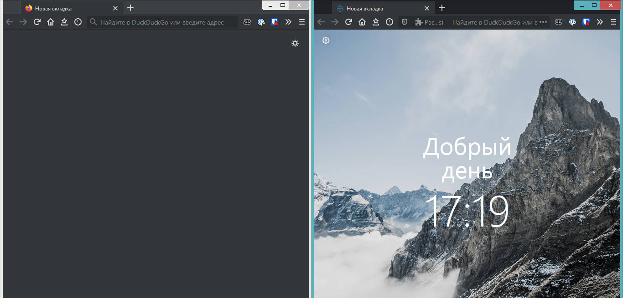The width and height of the screenshot is (623, 298).
Task: Click the tracking protection shield in right address bar
Action: pyautogui.click(x=405, y=22)
